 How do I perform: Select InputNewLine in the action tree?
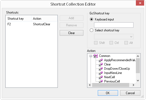[x=113, y=73]
